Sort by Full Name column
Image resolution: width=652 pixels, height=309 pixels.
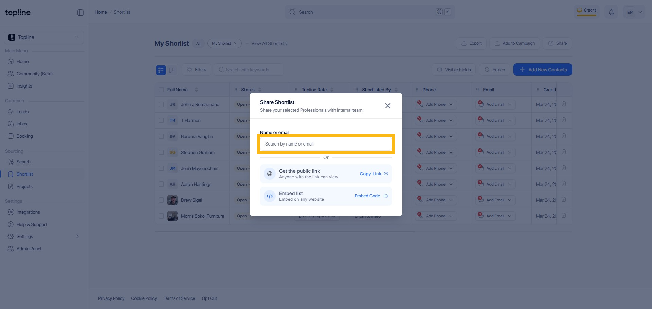196,90
